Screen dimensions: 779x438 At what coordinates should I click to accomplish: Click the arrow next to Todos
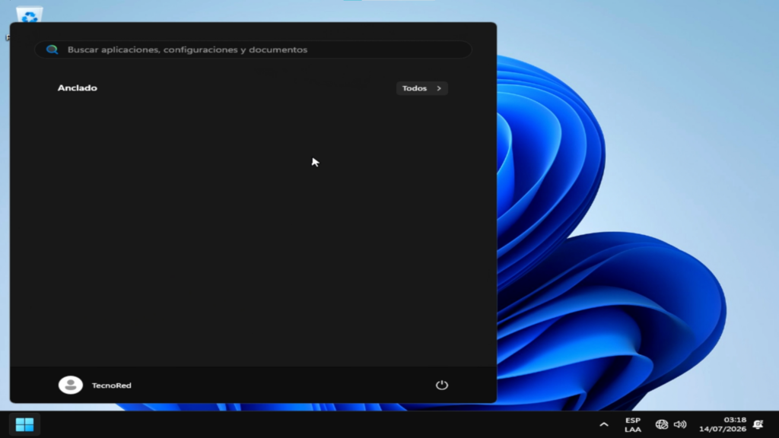tap(439, 88)
